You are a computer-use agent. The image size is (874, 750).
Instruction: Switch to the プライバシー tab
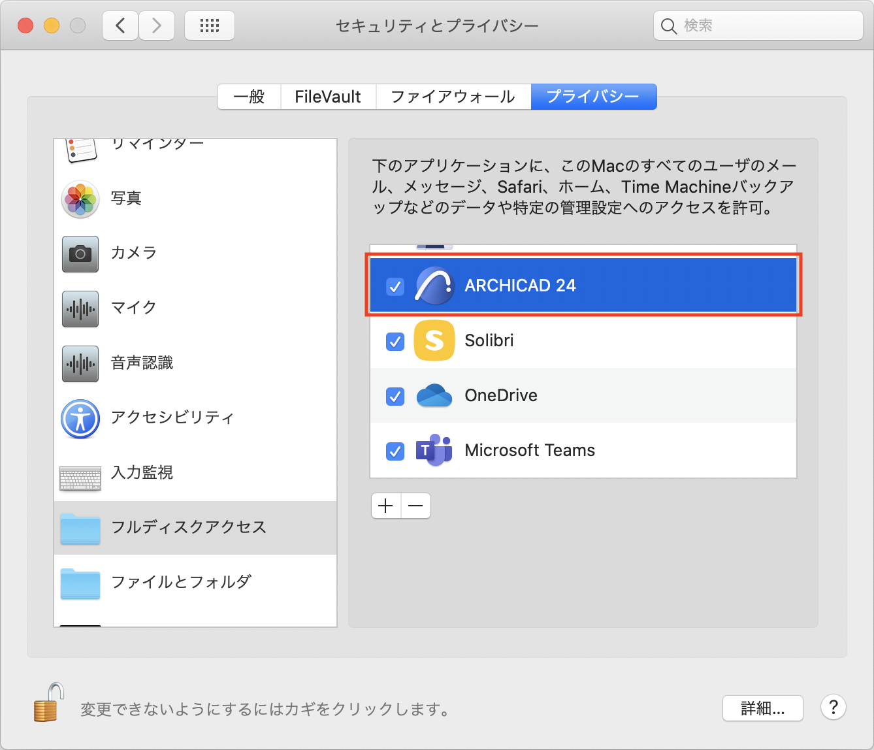pyautogui.click(x=593, y=96)
